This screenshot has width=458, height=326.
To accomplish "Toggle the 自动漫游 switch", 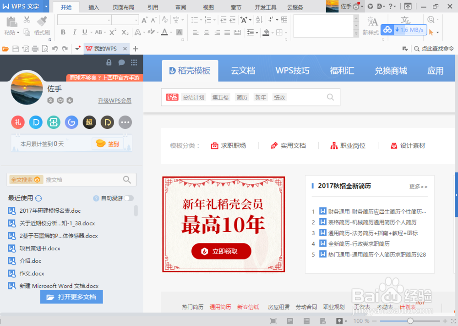I will tap(129, 198).
